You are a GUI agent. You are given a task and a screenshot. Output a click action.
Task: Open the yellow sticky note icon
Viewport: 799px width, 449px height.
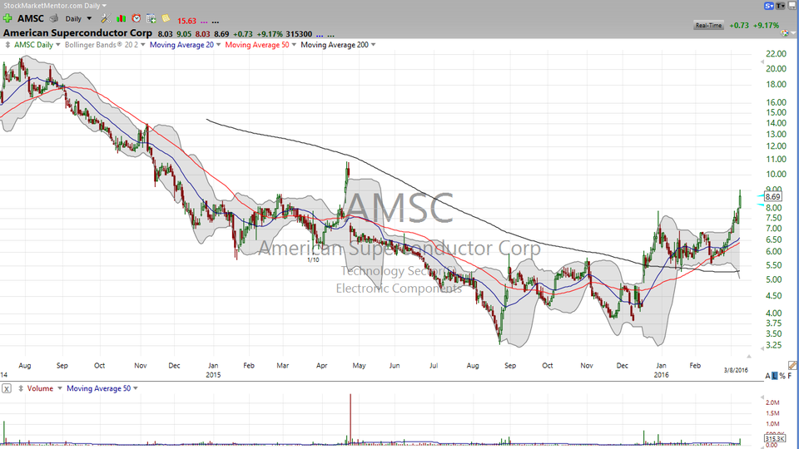[166, 18]
